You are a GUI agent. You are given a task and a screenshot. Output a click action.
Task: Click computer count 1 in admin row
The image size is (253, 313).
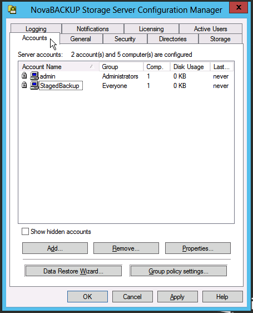tap(148, 76)
